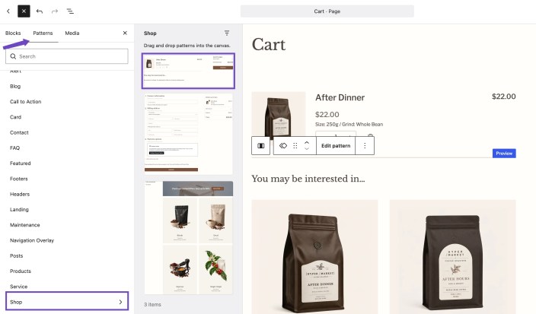
Task: Click the '3 items' count label
Action: pos(152,304)
